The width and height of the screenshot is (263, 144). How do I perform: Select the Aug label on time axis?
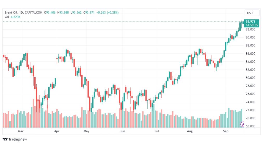click(190, 131)
